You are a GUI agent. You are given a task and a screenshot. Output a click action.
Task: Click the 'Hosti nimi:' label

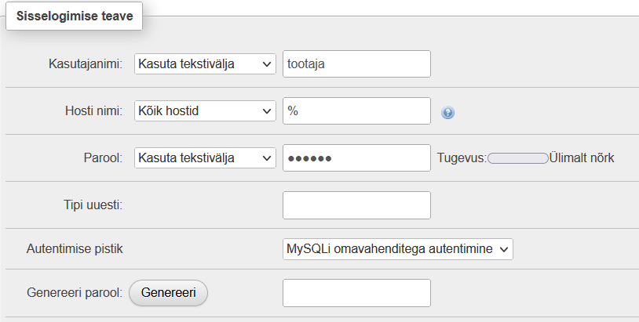click(93, 110)
